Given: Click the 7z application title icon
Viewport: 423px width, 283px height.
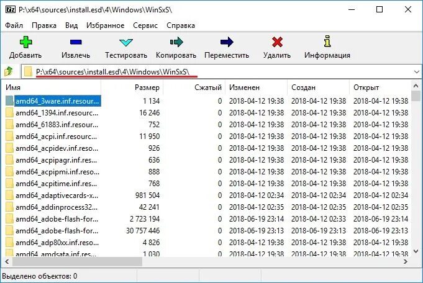Looking at the screenshot, I should pyautogui.click(x=11, y=10).
